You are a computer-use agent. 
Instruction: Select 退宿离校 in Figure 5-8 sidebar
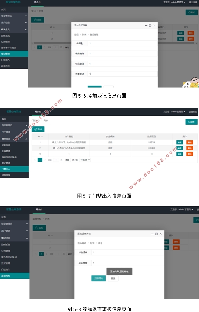[x=15, y=276]
